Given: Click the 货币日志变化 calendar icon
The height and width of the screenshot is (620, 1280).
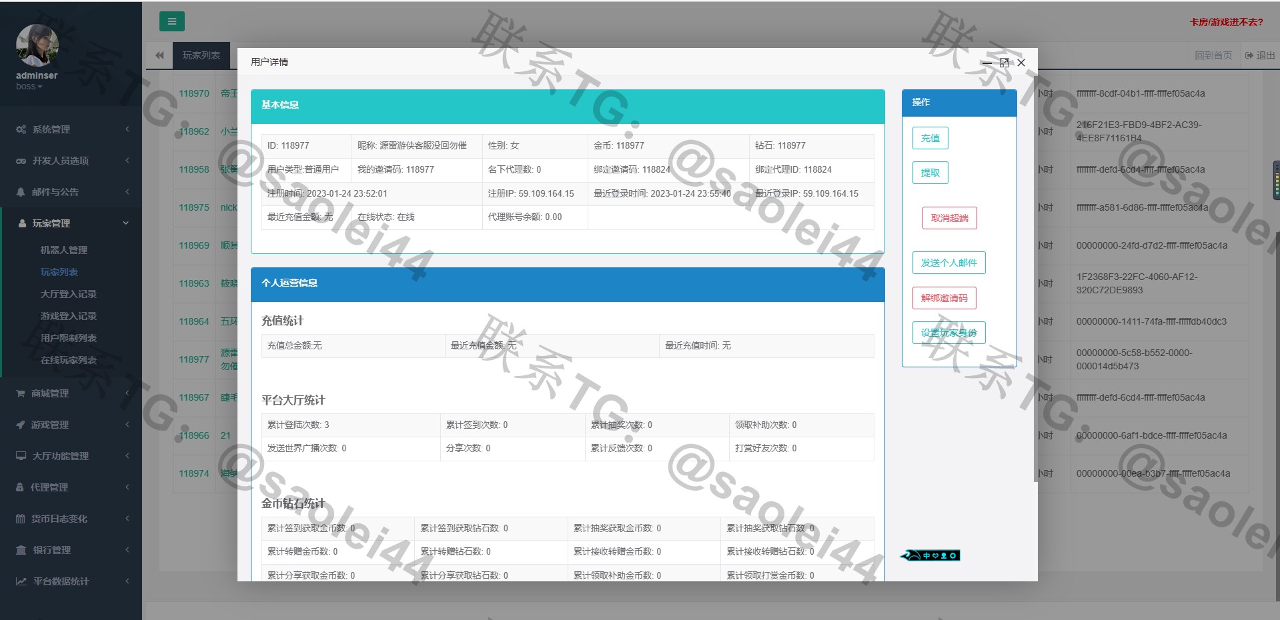Looking at the screenshot, I should pyautogui.click(x=21, y=519).
